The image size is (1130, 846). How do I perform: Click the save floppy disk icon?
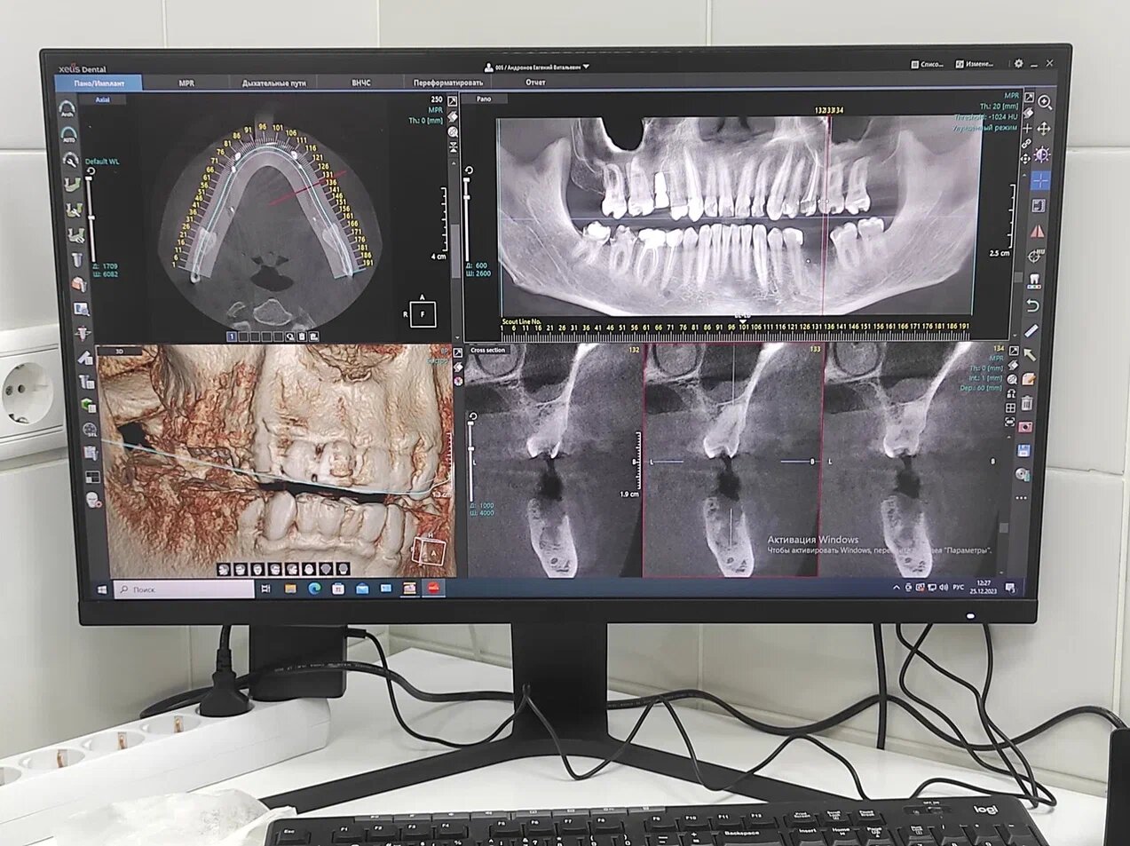click(1023, 451)
